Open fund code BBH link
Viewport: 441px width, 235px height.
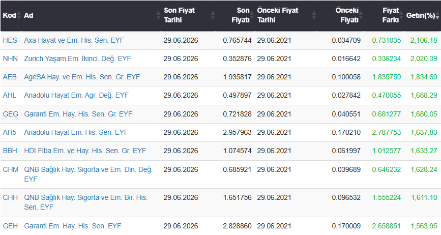[x=10, y=151]
